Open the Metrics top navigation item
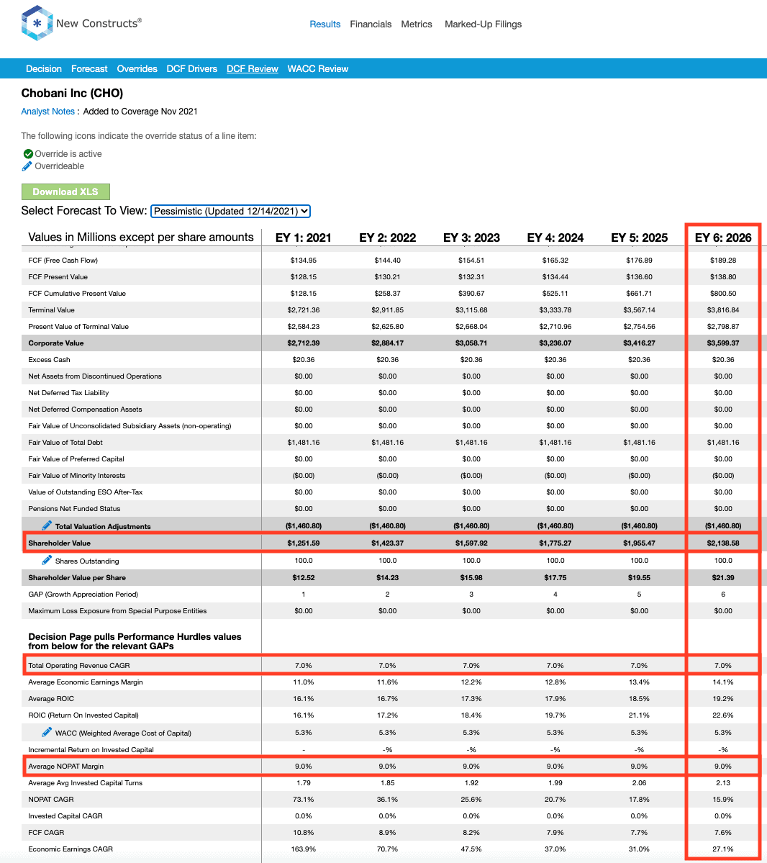The image size is (767, 863). pyautogui.click(x=417, y=24)
